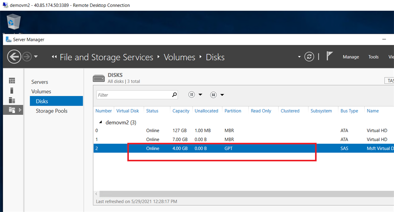Image resolution: width=394 pixels, height=212 pixels.
Task: Click the Filter input field
Action: point(137,95)
